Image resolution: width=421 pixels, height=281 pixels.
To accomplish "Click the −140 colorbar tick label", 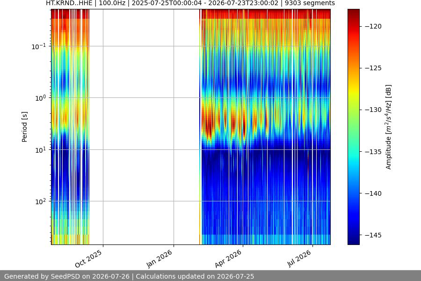I will [373, 193].
